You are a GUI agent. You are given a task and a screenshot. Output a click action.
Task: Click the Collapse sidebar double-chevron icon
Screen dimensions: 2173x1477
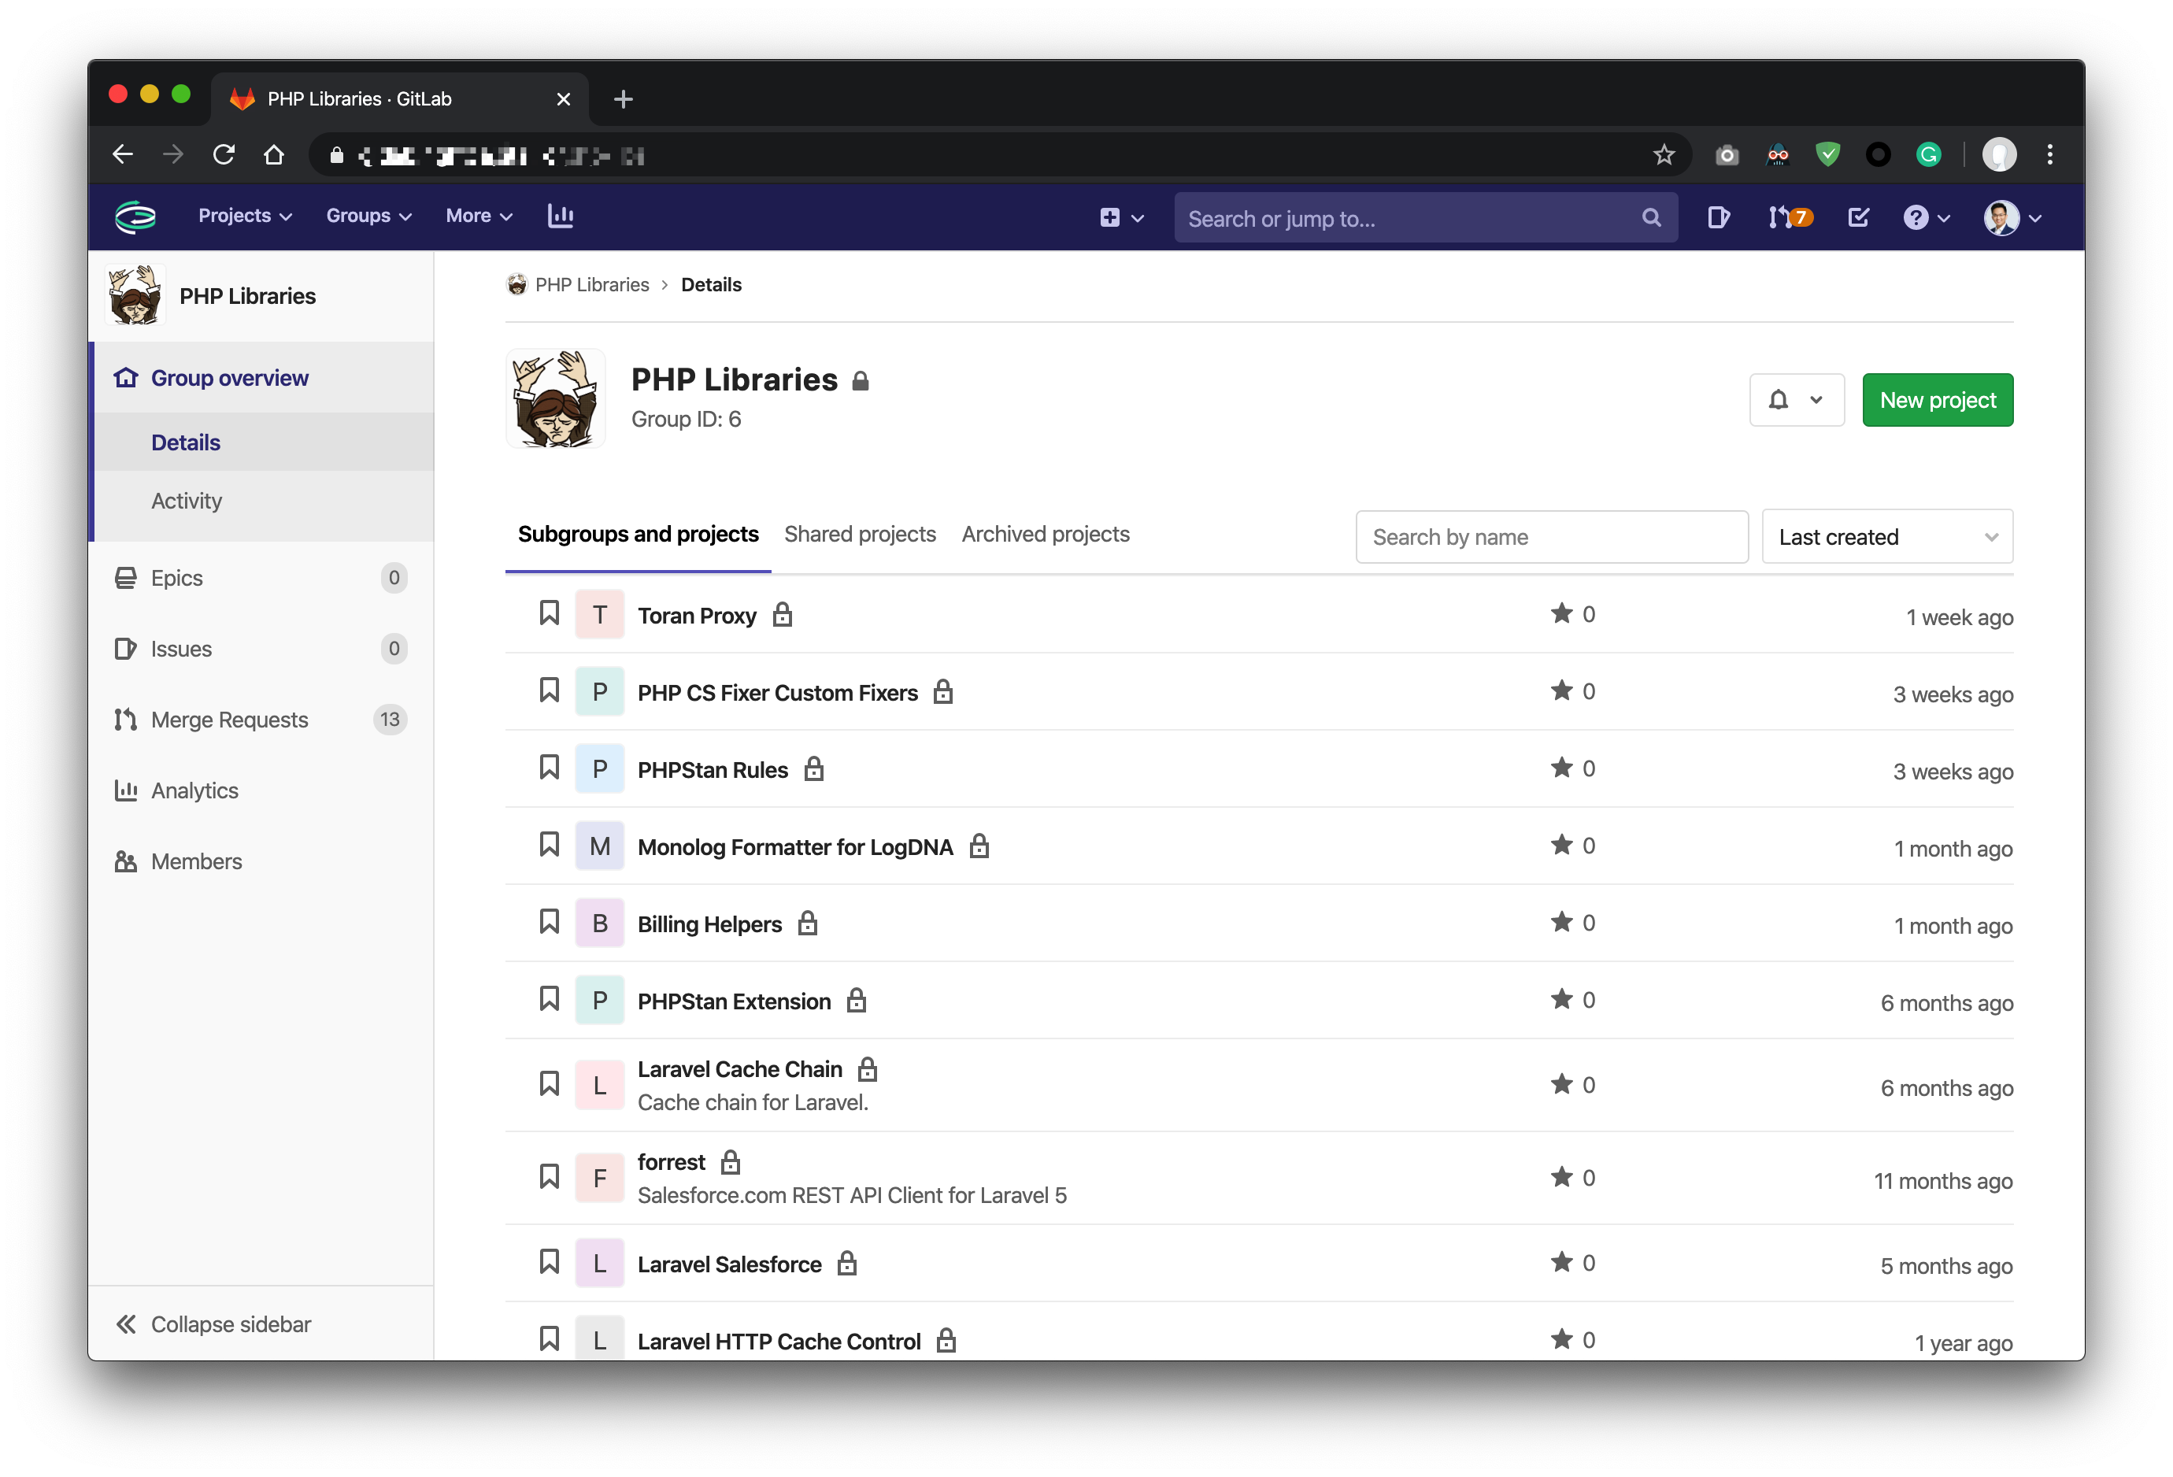click(x=125, y=1324)
